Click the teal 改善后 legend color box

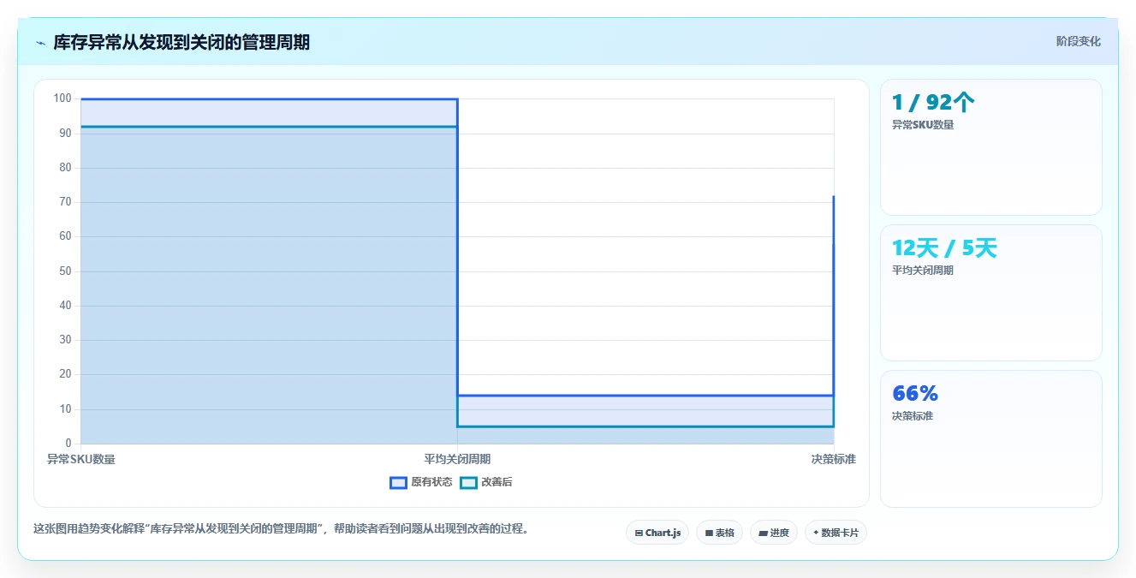coord(468,482)
